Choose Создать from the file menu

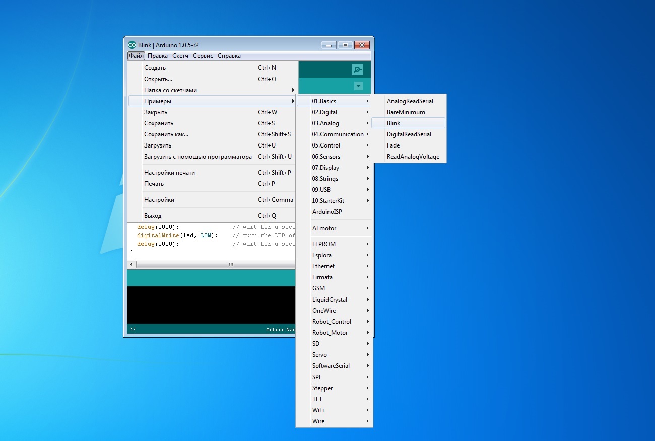point(213,68)
